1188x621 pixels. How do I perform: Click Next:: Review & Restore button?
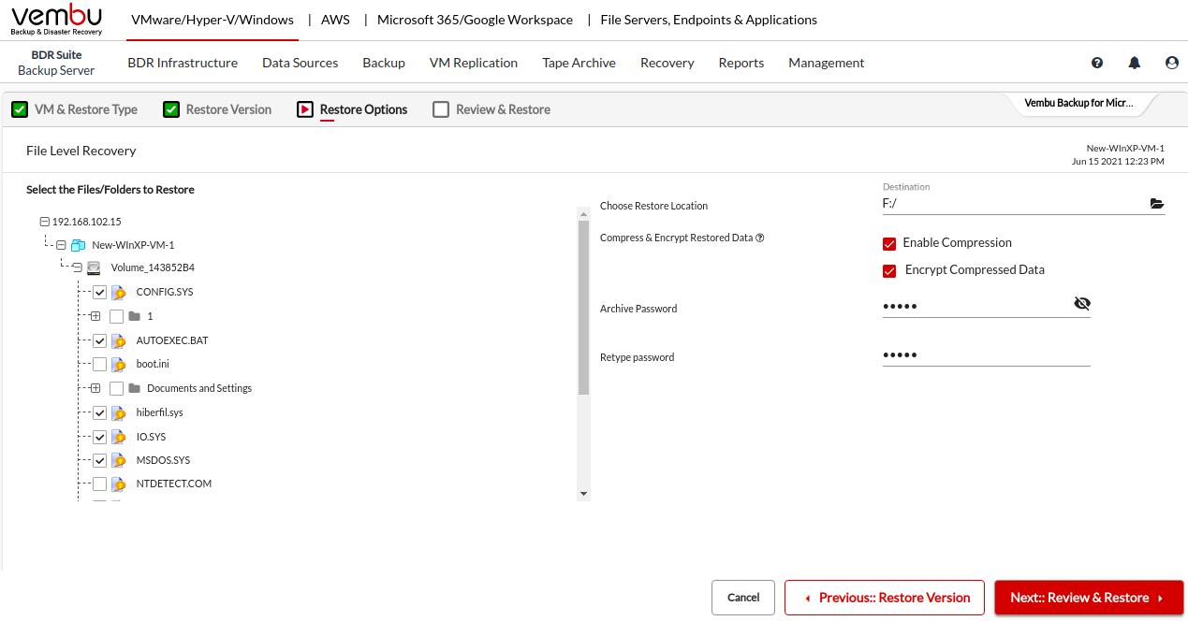click(x=1088, y=598)
